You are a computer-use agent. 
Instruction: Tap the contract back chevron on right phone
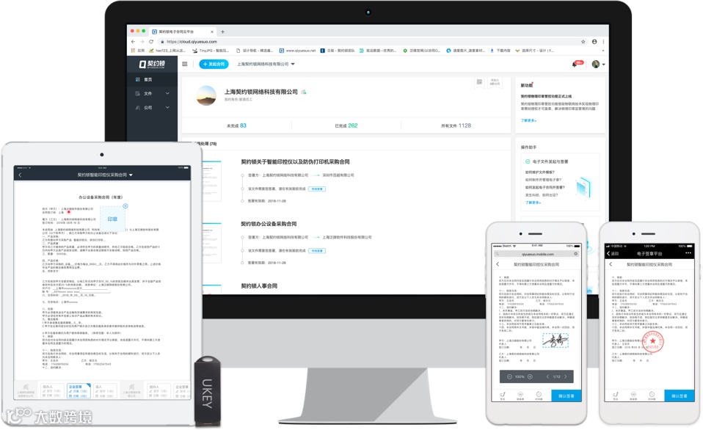611,264
